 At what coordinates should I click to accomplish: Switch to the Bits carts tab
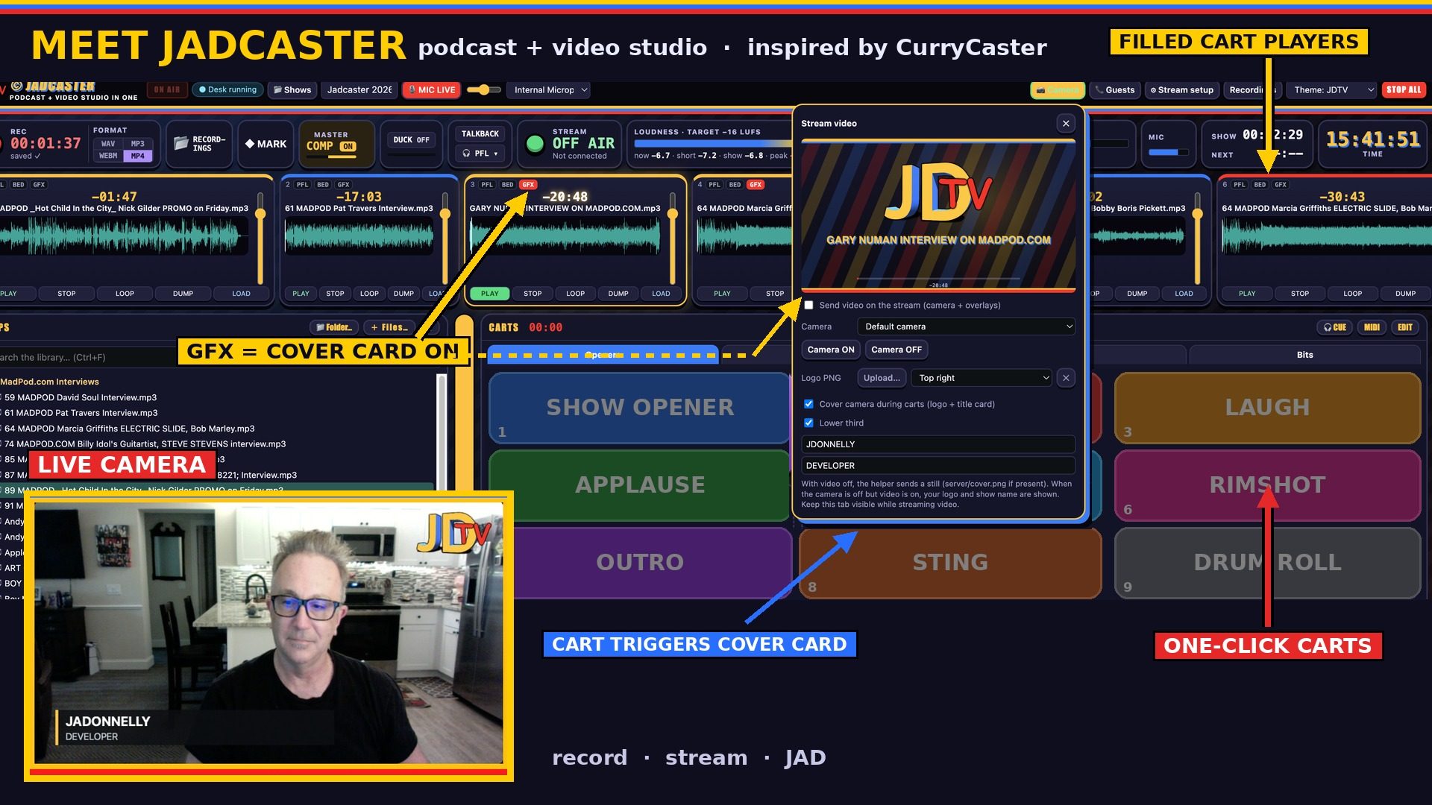(x=1304, y=355)
